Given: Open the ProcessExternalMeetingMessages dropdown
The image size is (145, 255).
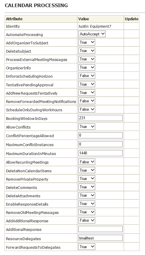Looking at the screenshot, I should pyautogui.click(x=87, y=59).
